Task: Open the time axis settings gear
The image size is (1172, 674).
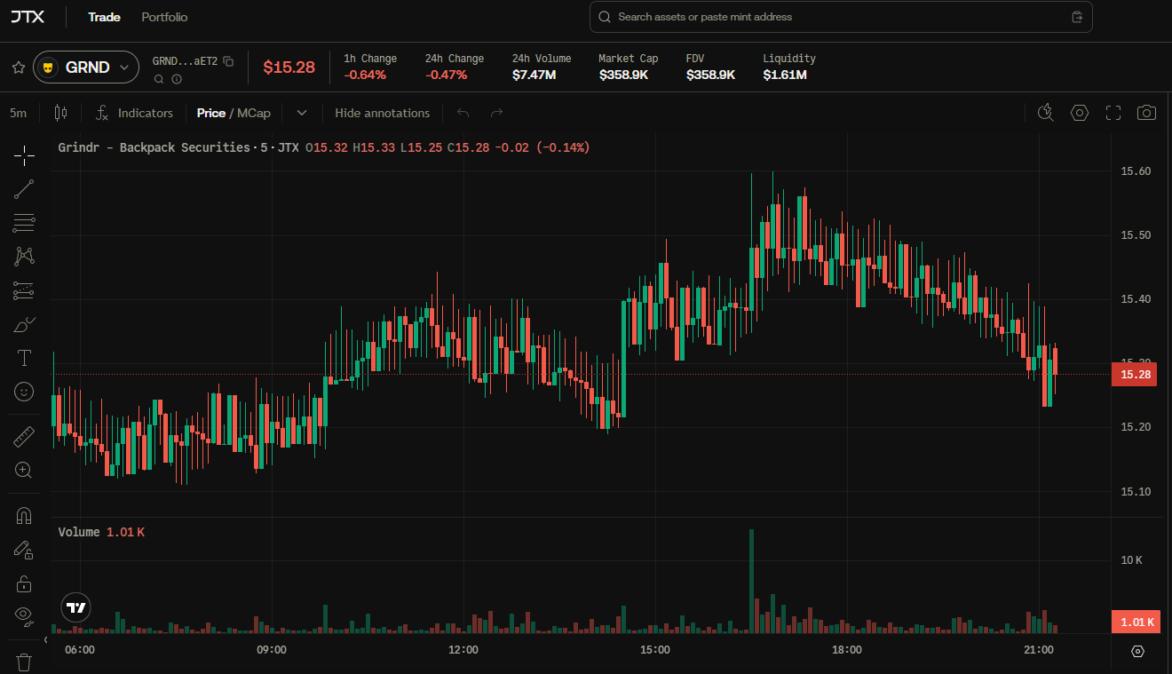Action: [1137, 651]
